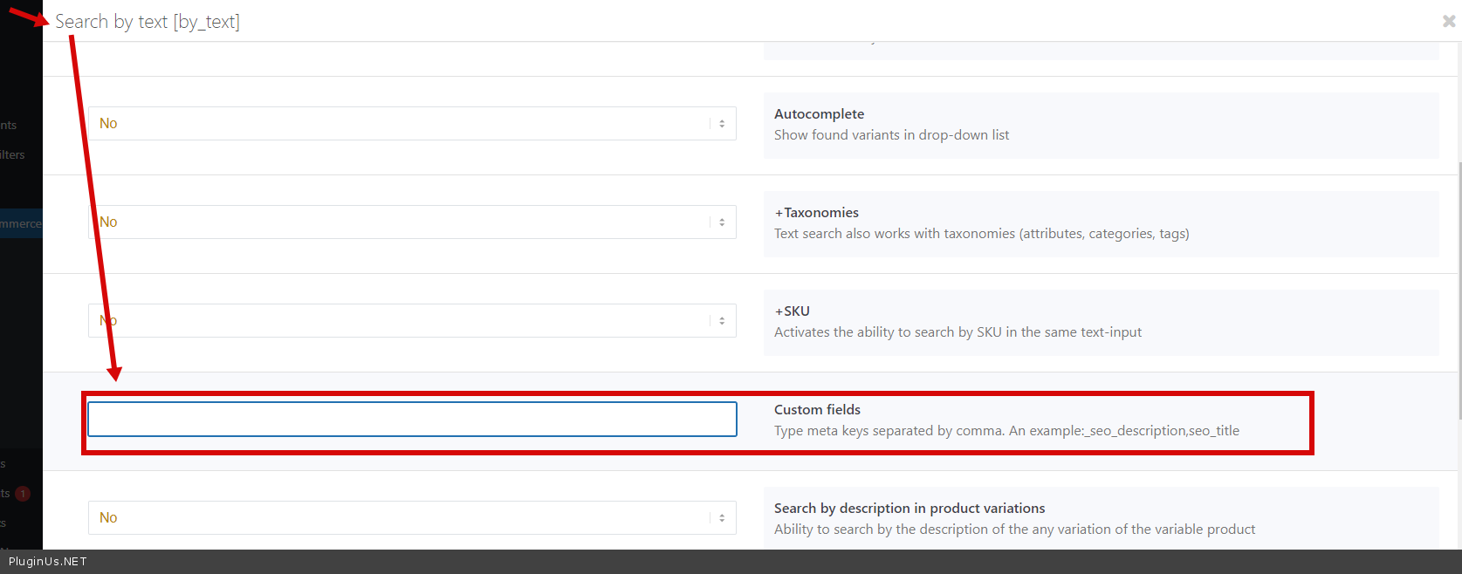Click the 'Search by text [by_text]' title

[148, 22]
